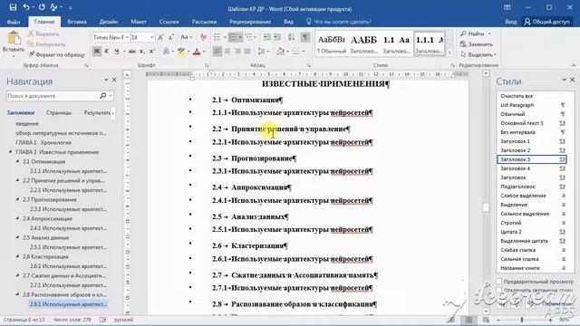Image resolution: width=580 pixels, height=326 pixels.
Task: Toggle Bold formatting (Ж)
Action: (x=97, y=52)
